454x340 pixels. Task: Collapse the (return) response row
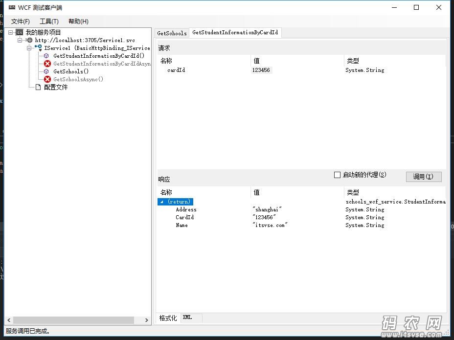[161, 202]
